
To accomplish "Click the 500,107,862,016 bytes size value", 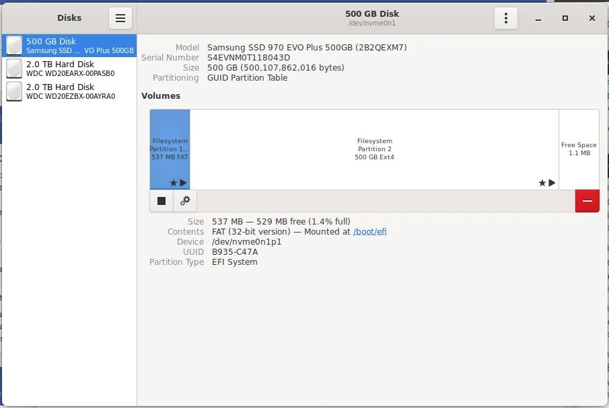I will click(x=276, y=67).
